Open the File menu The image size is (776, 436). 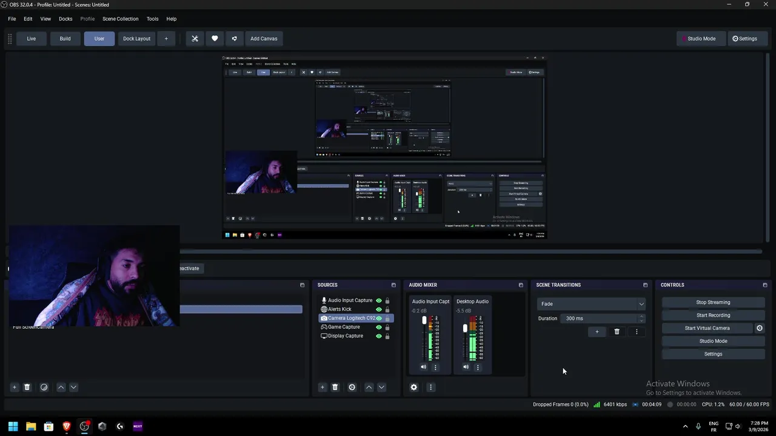click(12, 19)
